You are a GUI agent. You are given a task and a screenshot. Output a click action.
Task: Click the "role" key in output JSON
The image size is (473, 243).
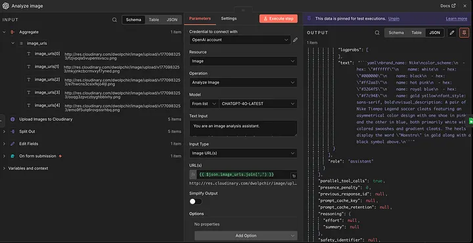pyautogui.click(x=336, y=162)
